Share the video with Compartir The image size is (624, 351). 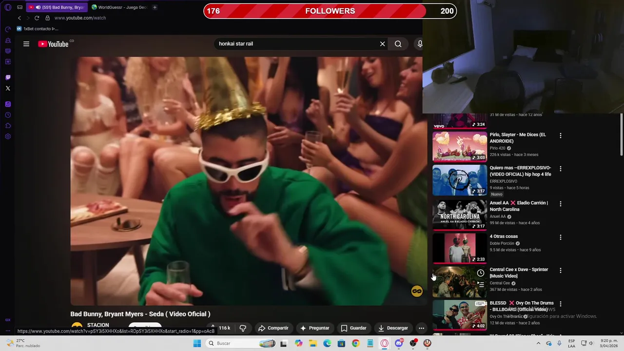pyautogui.click(x=273, y=328)
